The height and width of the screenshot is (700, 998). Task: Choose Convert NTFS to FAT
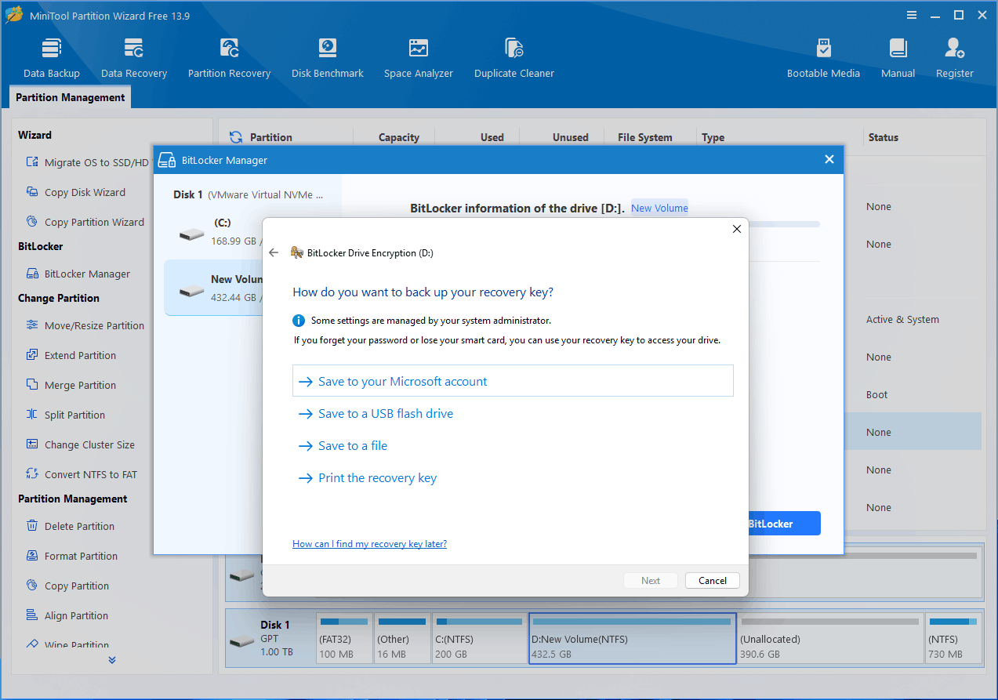[81, 474]
